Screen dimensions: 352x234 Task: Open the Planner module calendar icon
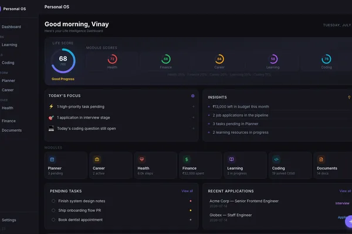[52, 160]
